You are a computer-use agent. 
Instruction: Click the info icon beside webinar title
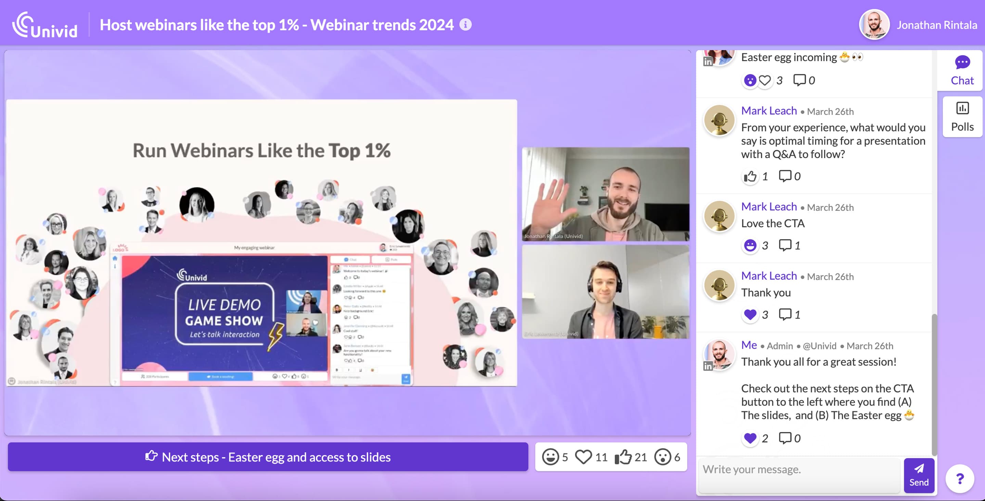tap(465, 25)
